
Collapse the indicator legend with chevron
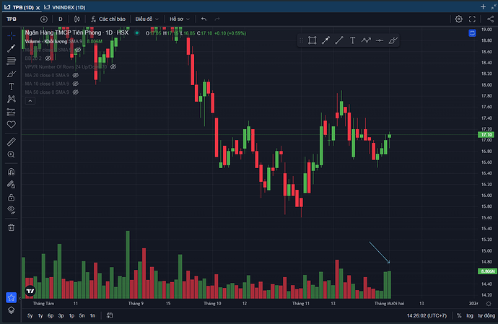pos(30,101)
